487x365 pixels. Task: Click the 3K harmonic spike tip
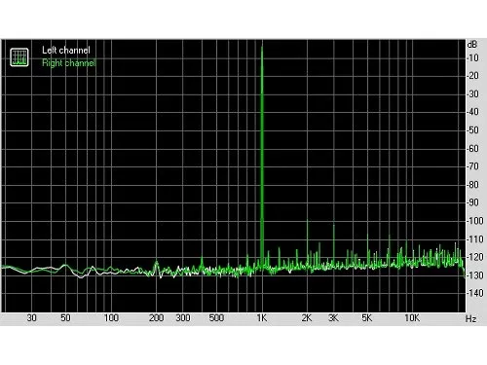tap(334, 224)
